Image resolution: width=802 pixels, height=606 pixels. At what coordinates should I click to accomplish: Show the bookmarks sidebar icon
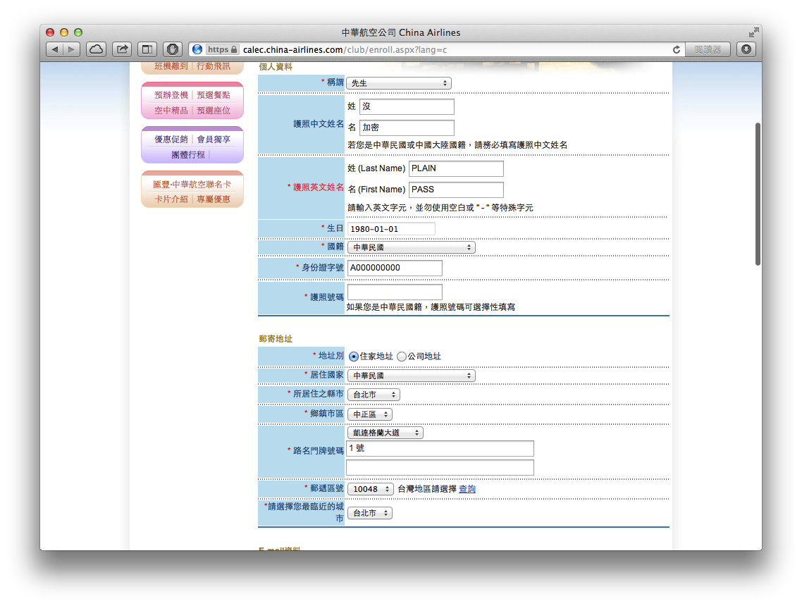tap(147, 49)
